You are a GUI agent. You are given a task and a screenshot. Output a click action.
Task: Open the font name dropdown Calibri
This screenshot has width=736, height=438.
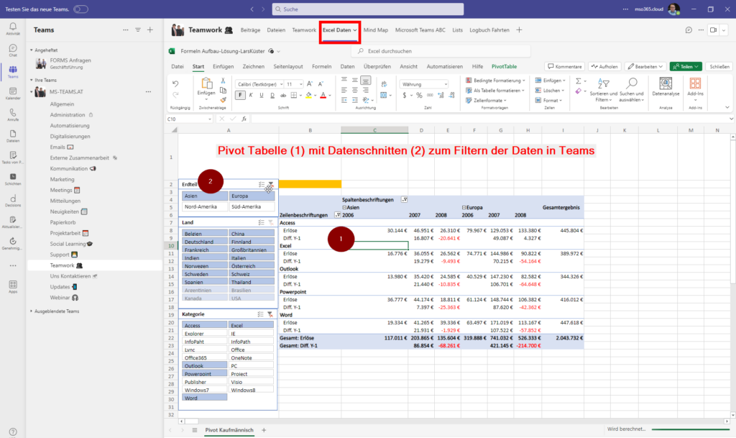pyautogui.click(x=259, y=84)
